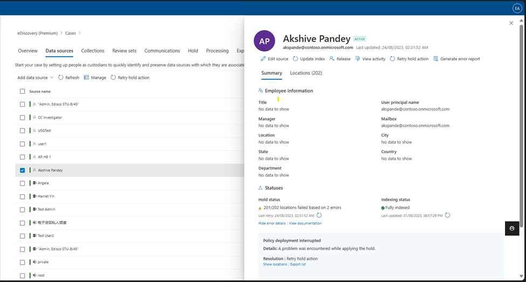Click the floating help widget button
Viewport: 526px width, 282px height.
point(512,228)
